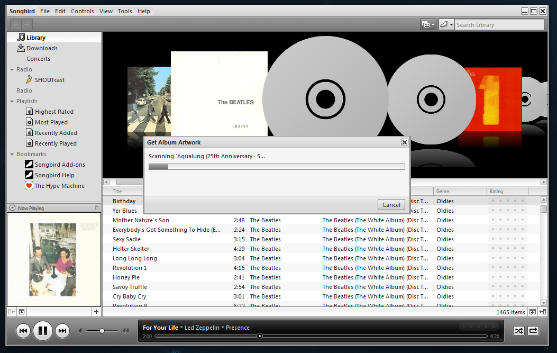Mute the volume speaker icon

click(x=80, y=331)
